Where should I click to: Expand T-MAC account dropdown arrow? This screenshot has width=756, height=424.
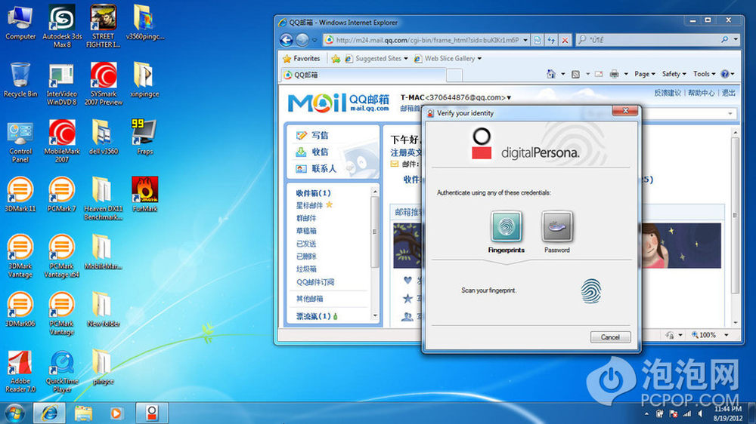click(509, 97)
